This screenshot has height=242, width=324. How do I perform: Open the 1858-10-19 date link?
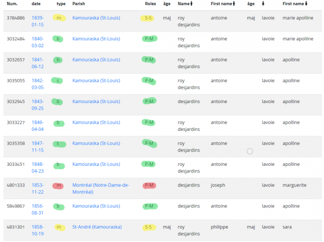(x=38, y=230)
